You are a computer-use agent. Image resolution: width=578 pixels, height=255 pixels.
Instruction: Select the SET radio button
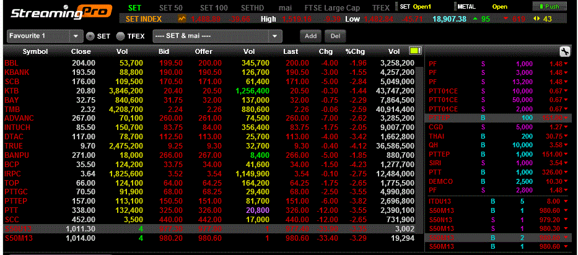(x=90, y=36)
